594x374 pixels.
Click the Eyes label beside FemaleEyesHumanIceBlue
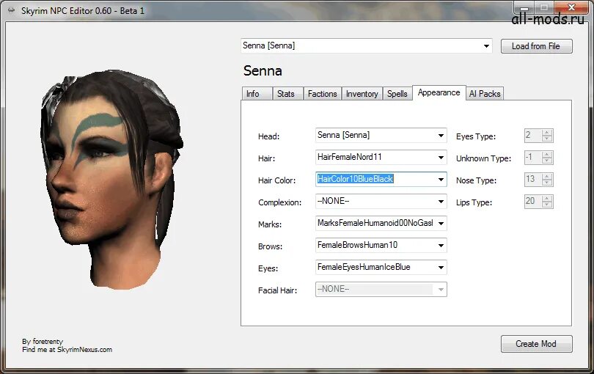268,268
